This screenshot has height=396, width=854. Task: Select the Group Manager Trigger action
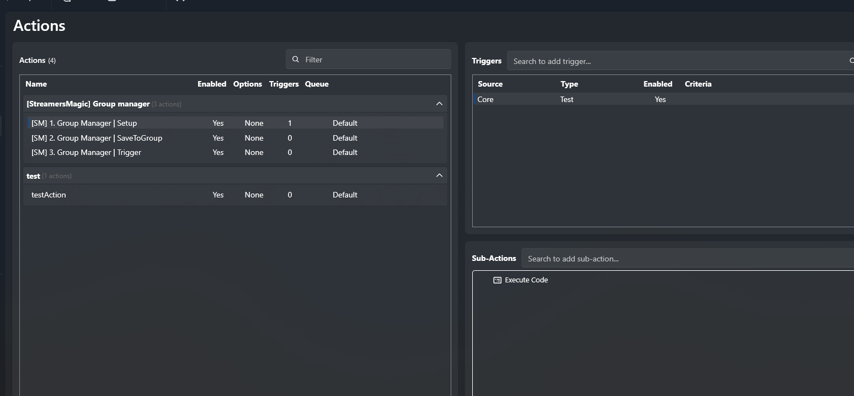86,152
